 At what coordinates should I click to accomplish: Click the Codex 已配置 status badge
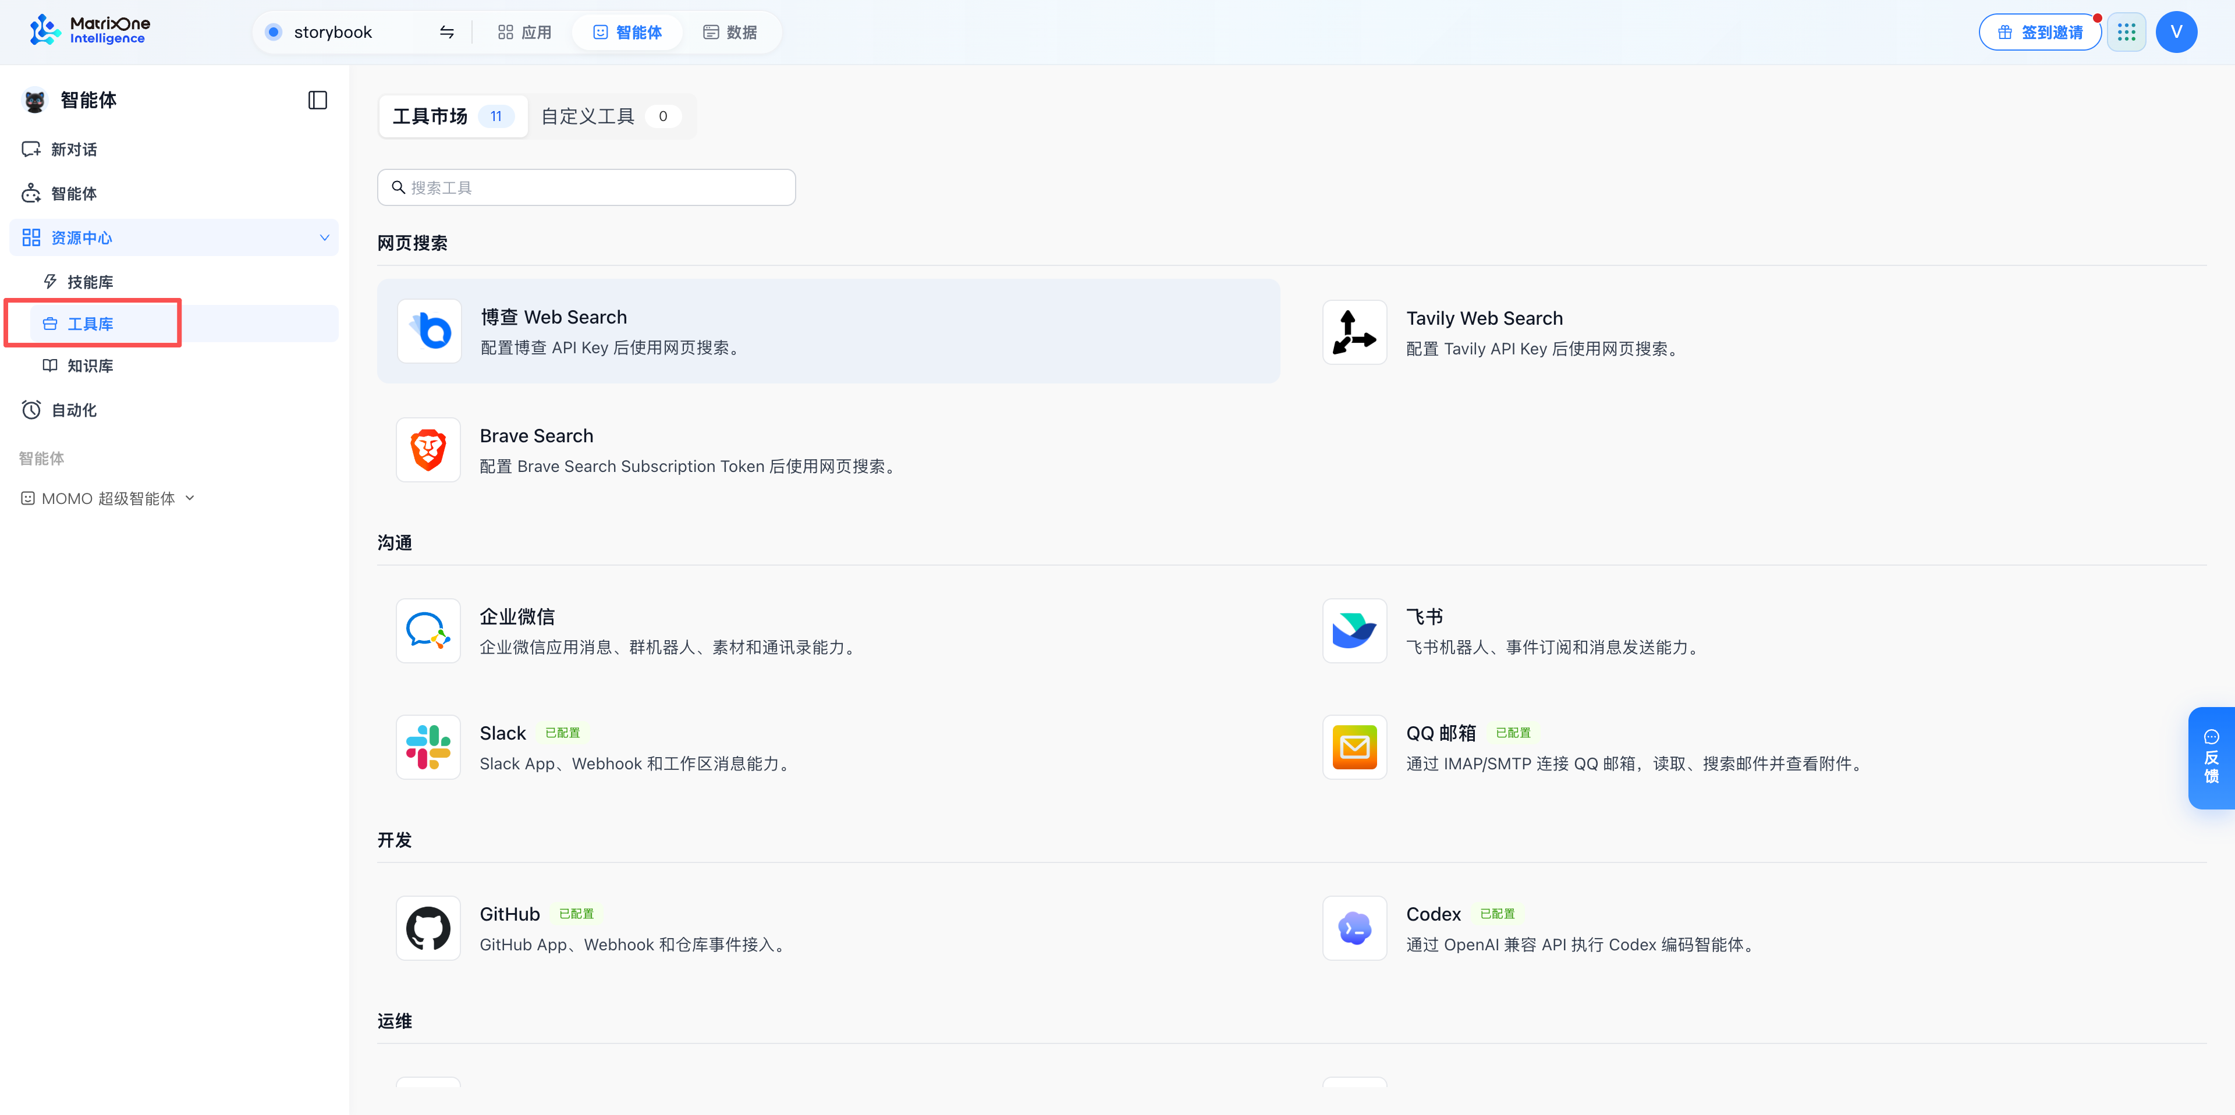[x=1498, y=914]
